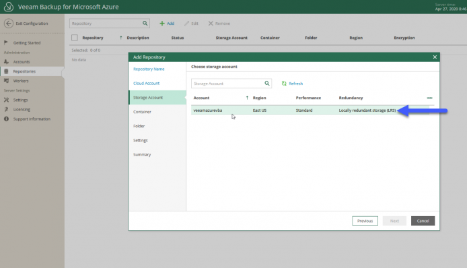Click the search magnifier in Storage Account field
Image resolution: width=467 pixels, height=268 pixels.
tap(267, 83)
